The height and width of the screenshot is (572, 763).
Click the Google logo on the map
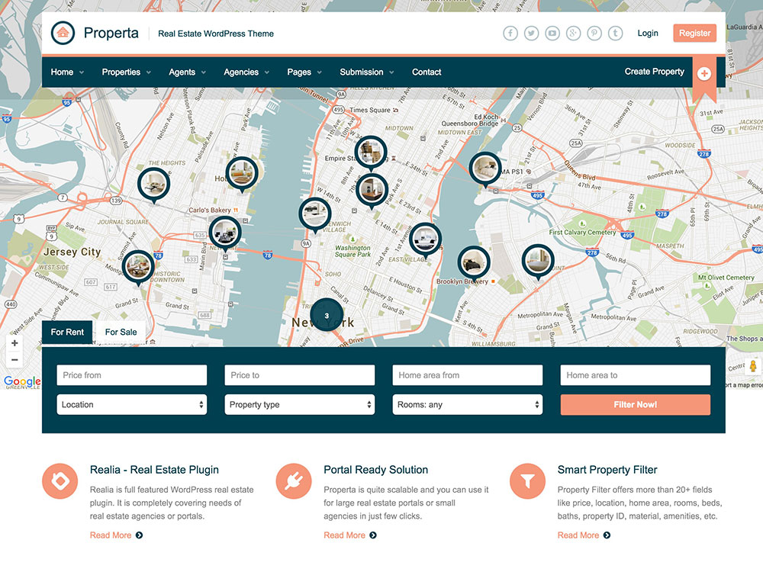click(x=22, y=381)
